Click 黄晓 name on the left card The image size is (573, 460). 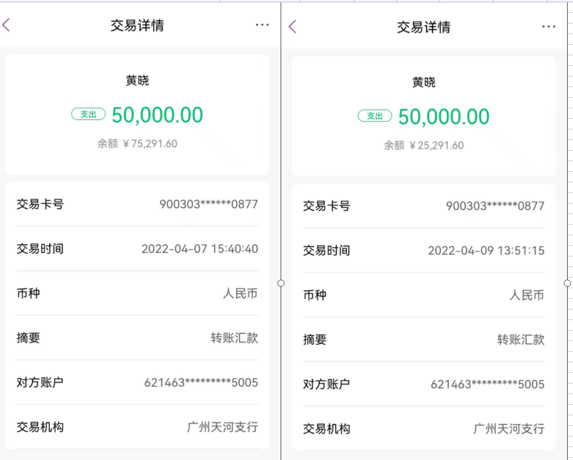[137, 81]
